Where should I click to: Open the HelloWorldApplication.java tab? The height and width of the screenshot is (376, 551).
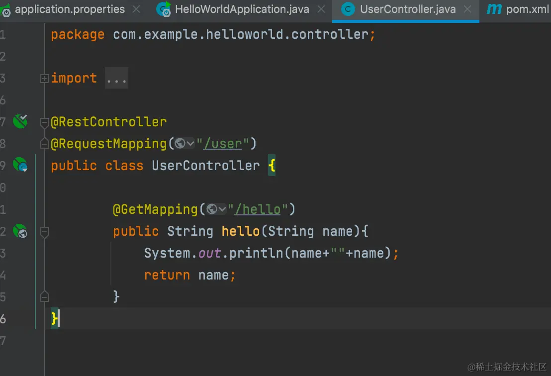(242, 9)
